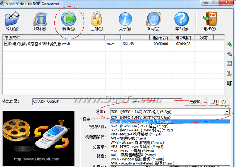Screen dimensions: 236x167
Task: Click the 退出(X) exit door icon
Action: pyautogui.click(x=210, y=19)
